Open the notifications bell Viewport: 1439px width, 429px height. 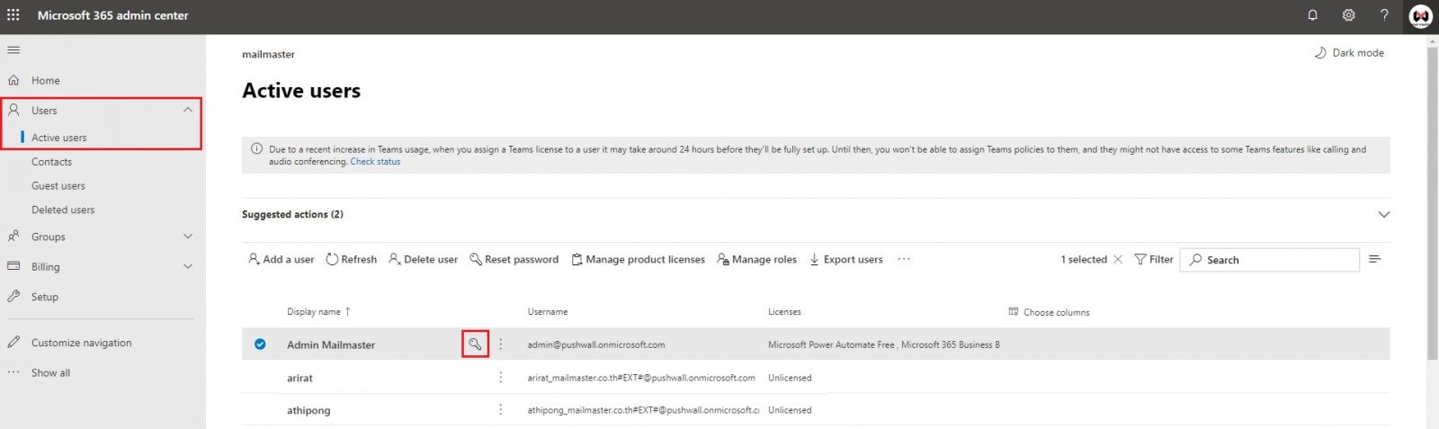(x=1312, y=15)
